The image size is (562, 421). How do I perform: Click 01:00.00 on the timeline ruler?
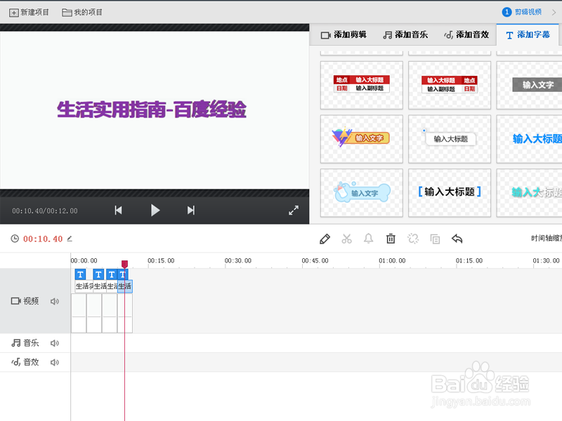392,260
